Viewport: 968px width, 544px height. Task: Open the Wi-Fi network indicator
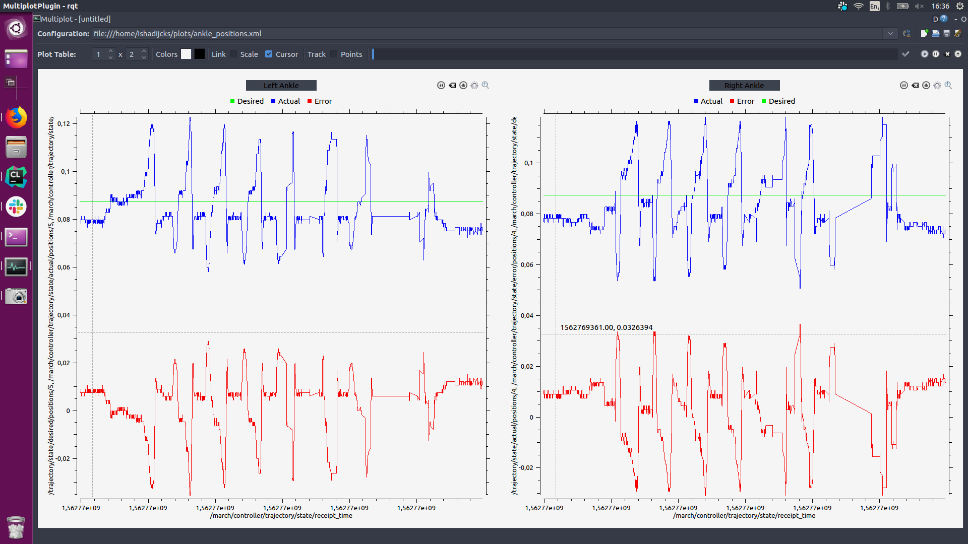tap(859, 6)
